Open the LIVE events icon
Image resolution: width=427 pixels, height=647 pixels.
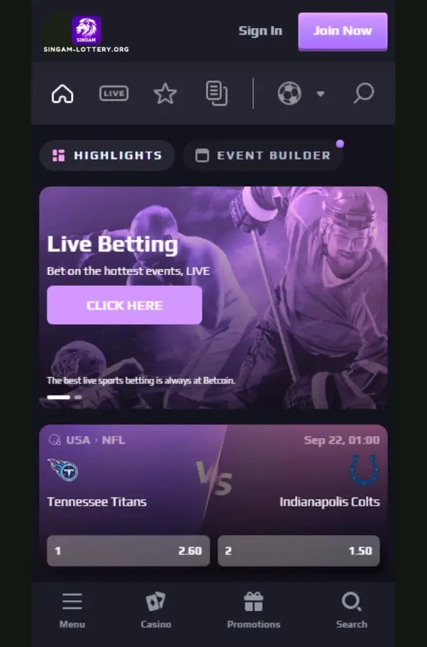[114, 93]
